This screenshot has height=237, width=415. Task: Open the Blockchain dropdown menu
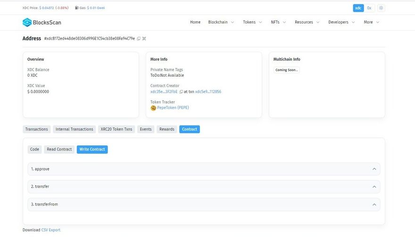point(221,22)
